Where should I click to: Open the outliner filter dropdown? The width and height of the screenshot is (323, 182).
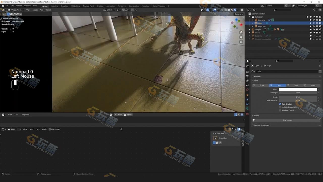[x=315, y=10]
